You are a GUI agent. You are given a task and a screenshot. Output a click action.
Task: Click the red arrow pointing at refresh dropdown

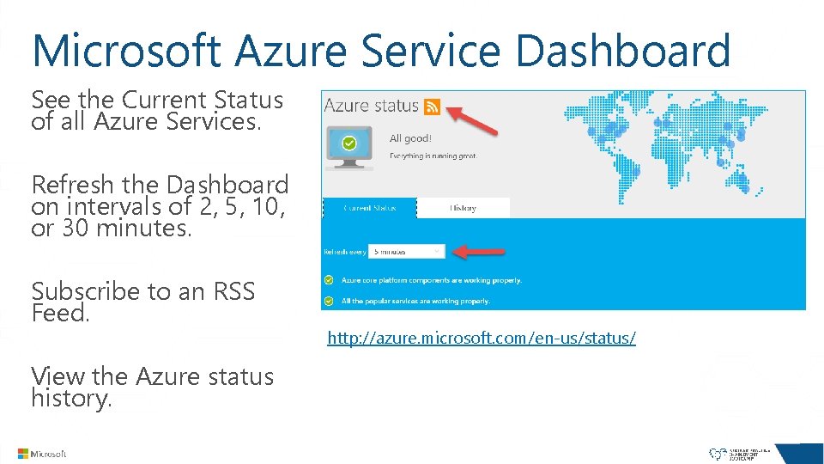pyautogui.click(x=479, y=252)
